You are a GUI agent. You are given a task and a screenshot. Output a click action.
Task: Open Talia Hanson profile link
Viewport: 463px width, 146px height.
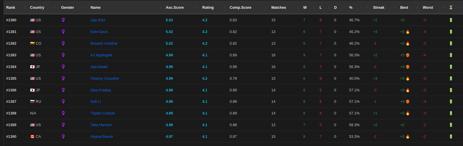tap(101, 125)
